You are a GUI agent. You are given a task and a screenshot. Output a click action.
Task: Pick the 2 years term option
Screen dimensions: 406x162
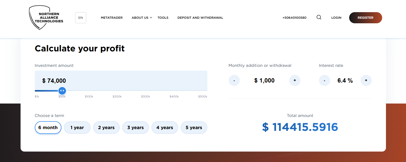coord(106,128)
